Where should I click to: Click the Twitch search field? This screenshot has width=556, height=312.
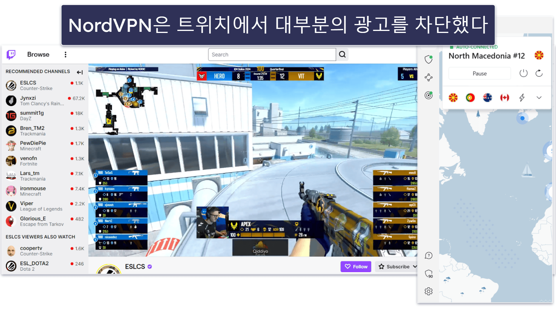point(272,54)
